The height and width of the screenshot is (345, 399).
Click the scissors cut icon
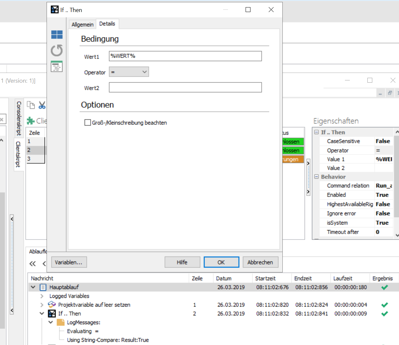(42, 105)
